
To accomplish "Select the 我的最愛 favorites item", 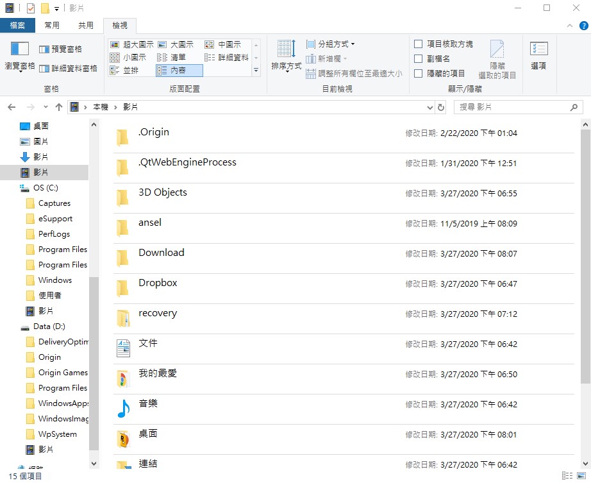I will 344,379.
